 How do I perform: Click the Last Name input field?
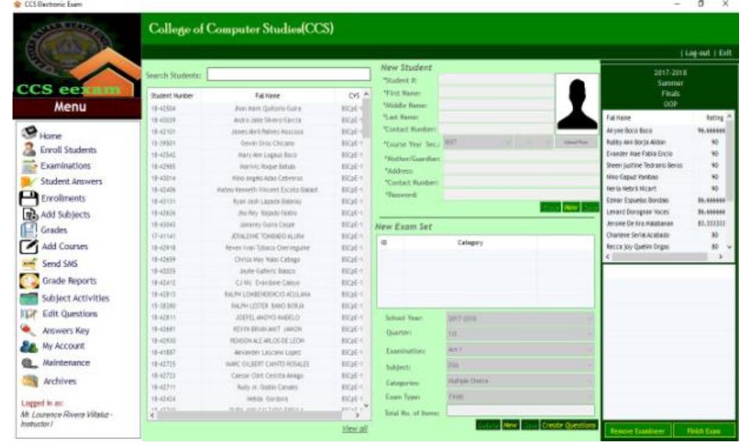496,117
